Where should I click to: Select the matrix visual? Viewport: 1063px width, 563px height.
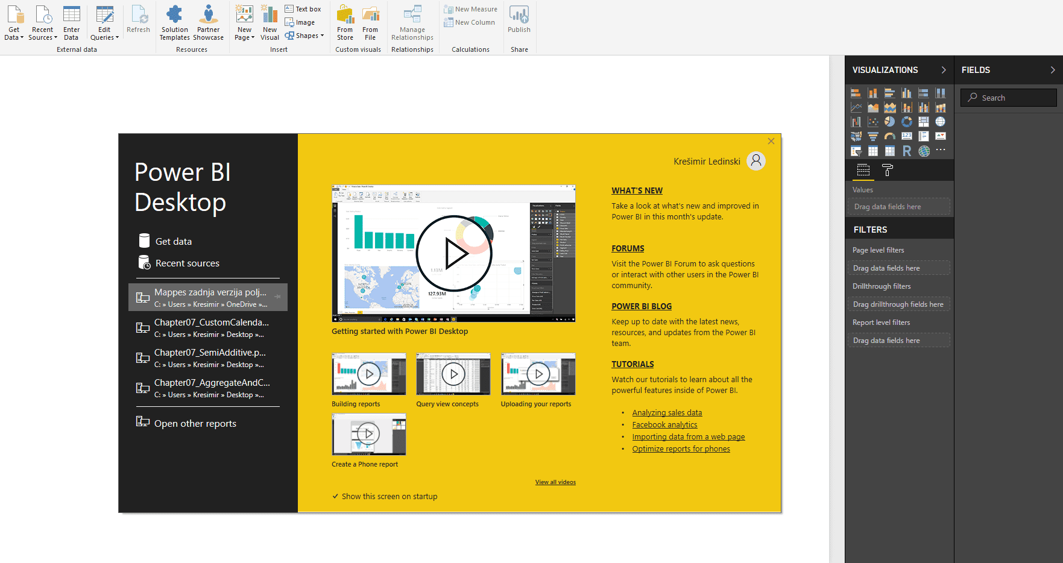click(x=889, y=151)
